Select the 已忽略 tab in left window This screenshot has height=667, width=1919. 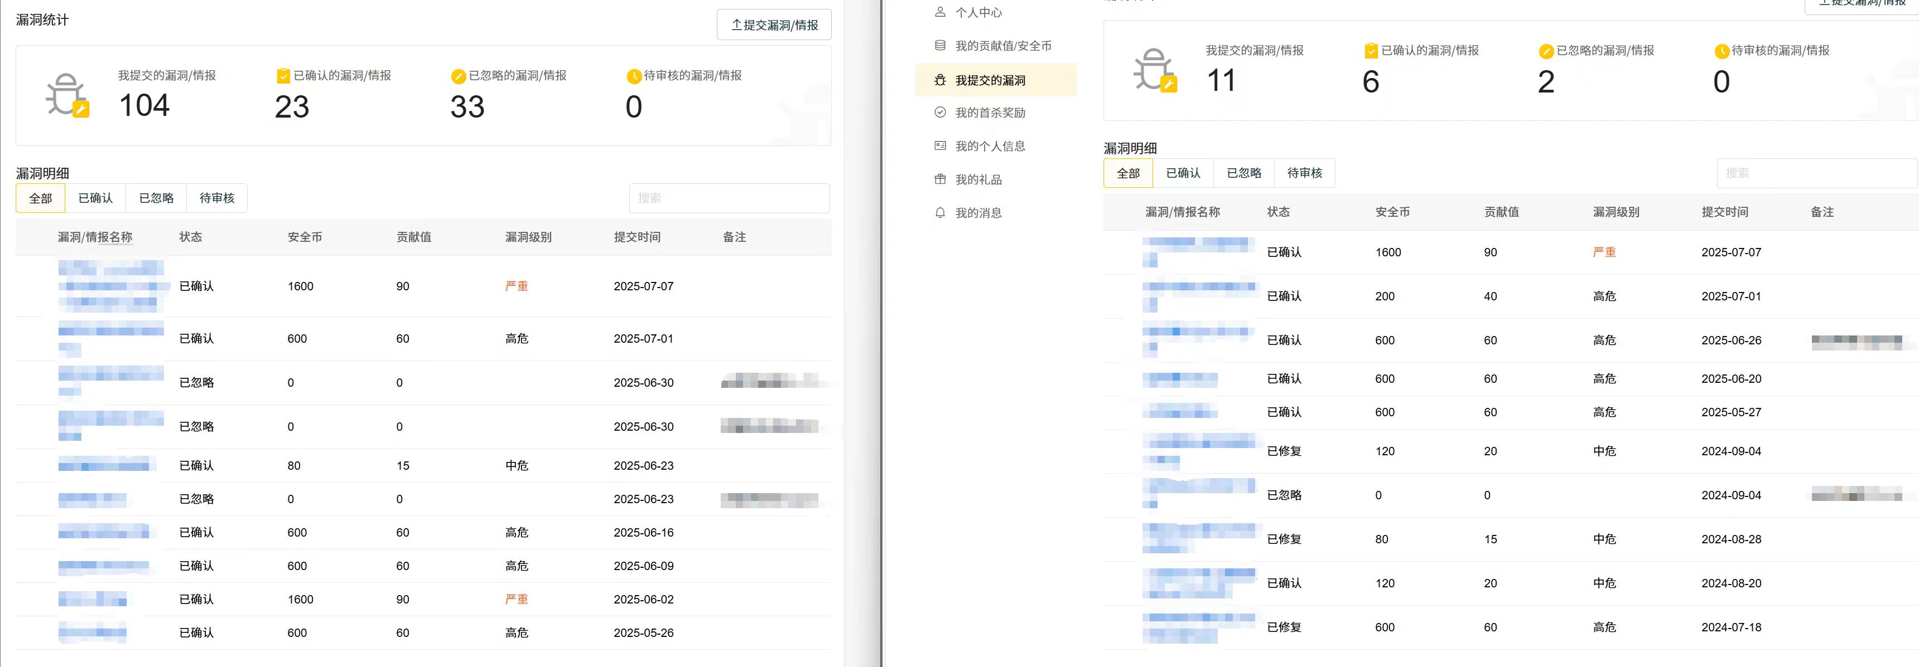(x=156, y=198)
